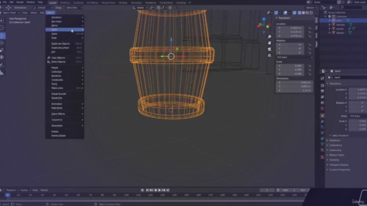Choose Apply in the Object menu

[65, 34]
